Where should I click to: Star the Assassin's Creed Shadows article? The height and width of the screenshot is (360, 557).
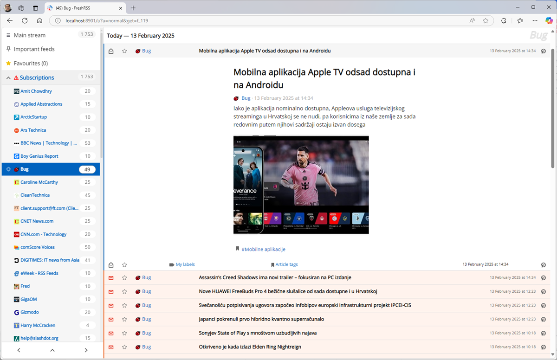click(x=124, y=277)
